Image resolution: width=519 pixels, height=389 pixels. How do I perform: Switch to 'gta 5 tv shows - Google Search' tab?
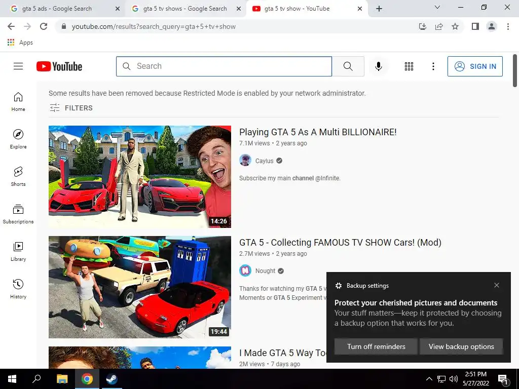pyautogui.click(x=184, y=9)
